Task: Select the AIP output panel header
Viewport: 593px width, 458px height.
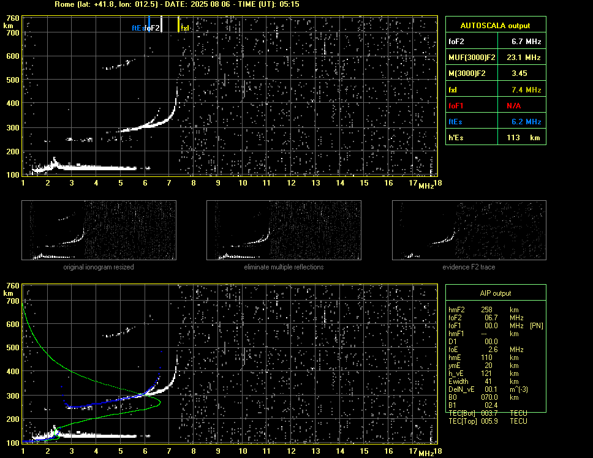Action: point(496,293)
